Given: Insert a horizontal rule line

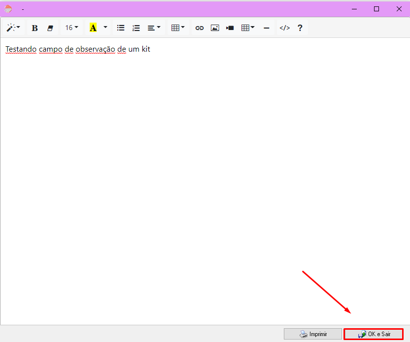Looking at the screenshot, I should [x=267, y=28].
